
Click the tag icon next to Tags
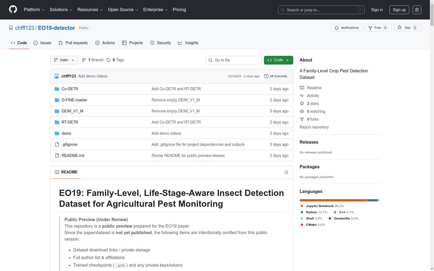[x=108, y=60]
